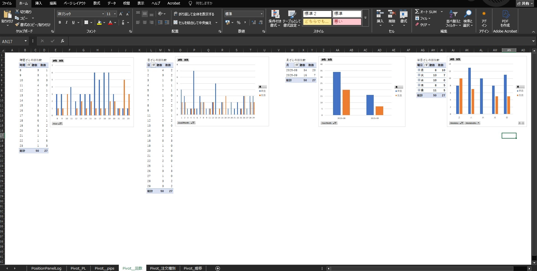Viewport: 537px width, 271px height.
Task: Click the コピー copy icon
Action: tap(17, 18)
